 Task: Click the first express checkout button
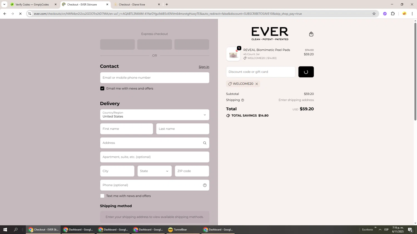point(117,44)
